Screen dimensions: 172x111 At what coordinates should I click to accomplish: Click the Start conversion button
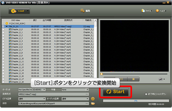tap(115, 92)
